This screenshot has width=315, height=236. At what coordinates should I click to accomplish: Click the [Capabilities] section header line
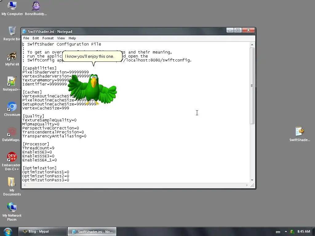(39, 68)
